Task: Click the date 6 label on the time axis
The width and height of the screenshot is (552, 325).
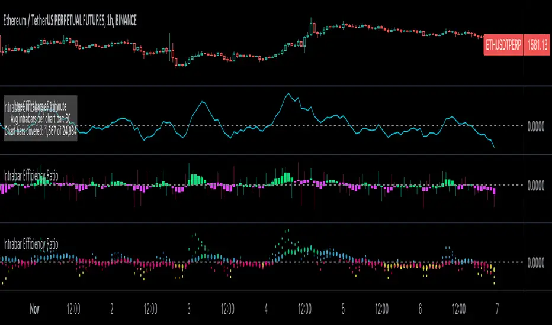Action: [x=420, y=309]
